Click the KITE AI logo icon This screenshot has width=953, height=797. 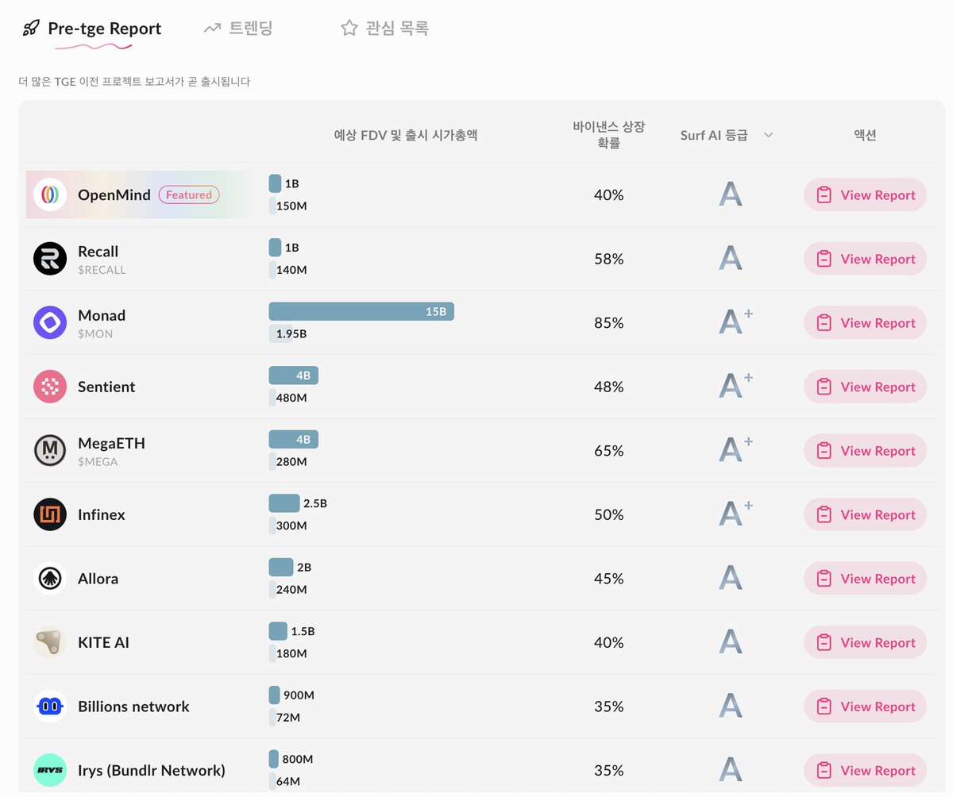[x=50, y=642]
